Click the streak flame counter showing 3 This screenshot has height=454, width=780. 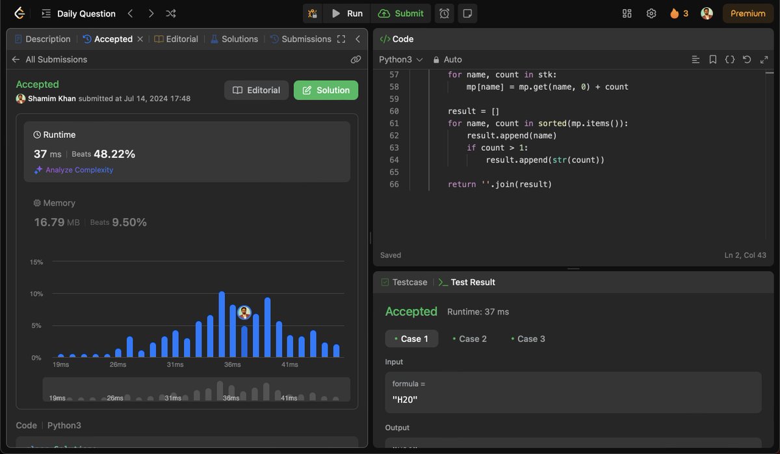point(679,14)
